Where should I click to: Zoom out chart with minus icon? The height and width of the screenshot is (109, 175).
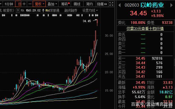pos(30,4)
